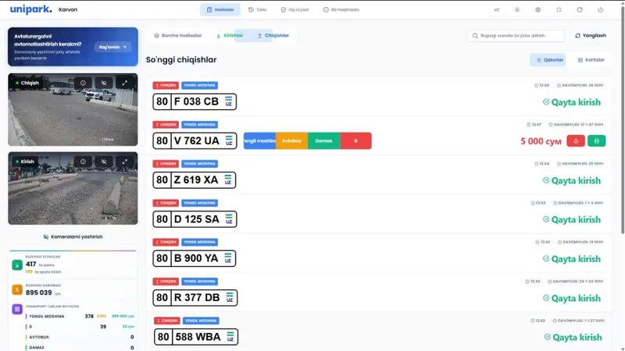Image resolution: width=625 pixels, height=351 pixels.
Task: Hide the Chiqish camera feed
Action: coord(104,83)
